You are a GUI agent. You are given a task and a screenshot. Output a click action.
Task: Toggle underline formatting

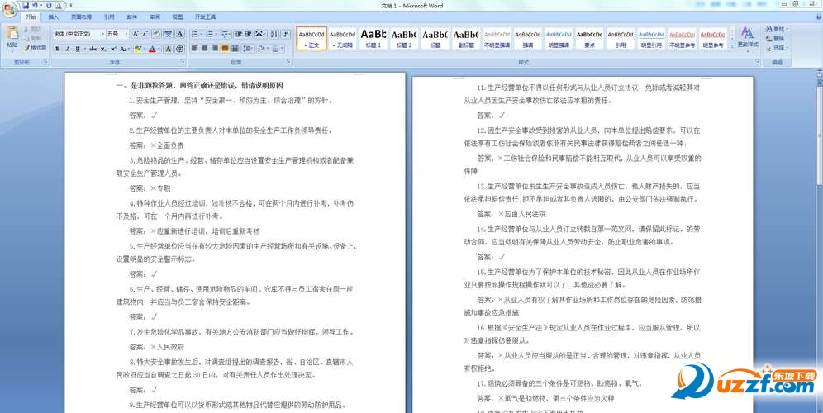click(x=78, y=49)
